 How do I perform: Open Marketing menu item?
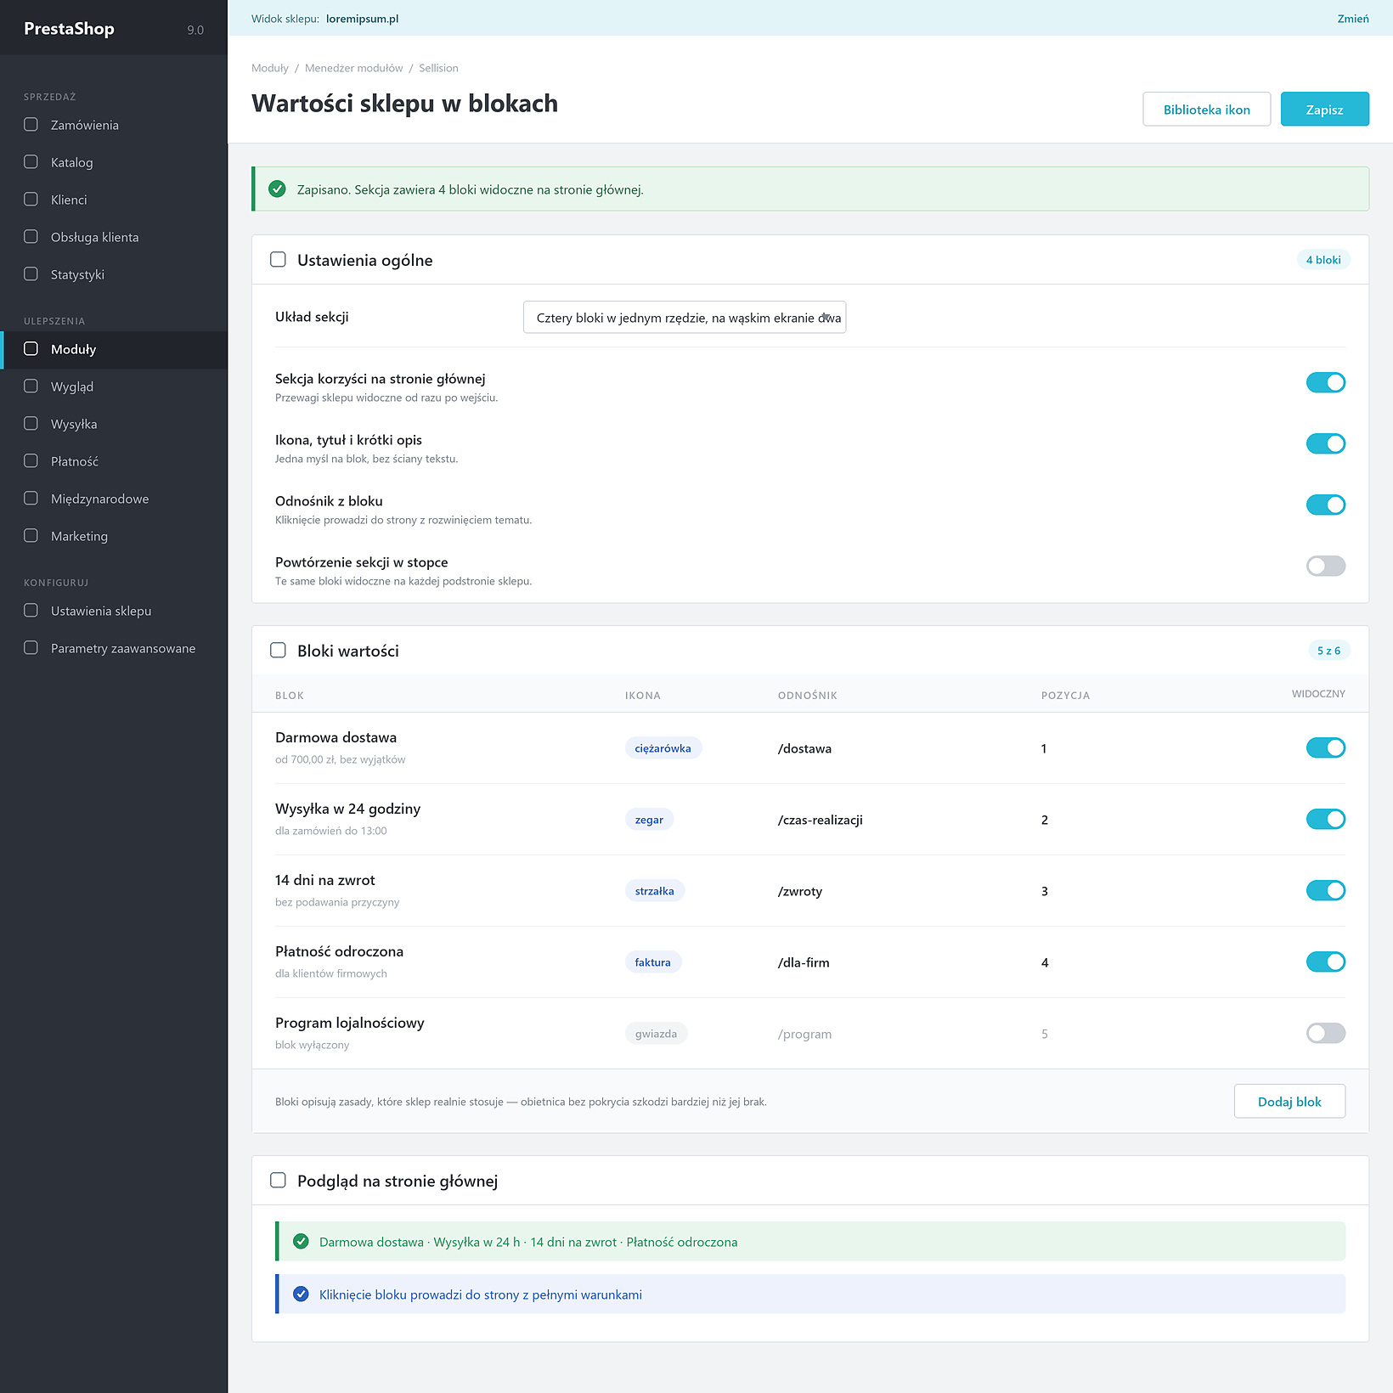[114, 536]
